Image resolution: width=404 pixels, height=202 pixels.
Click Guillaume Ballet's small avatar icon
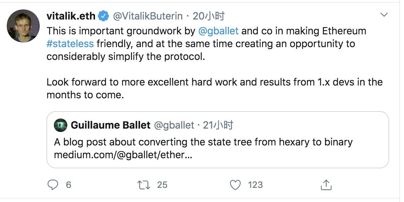(60, 125)
